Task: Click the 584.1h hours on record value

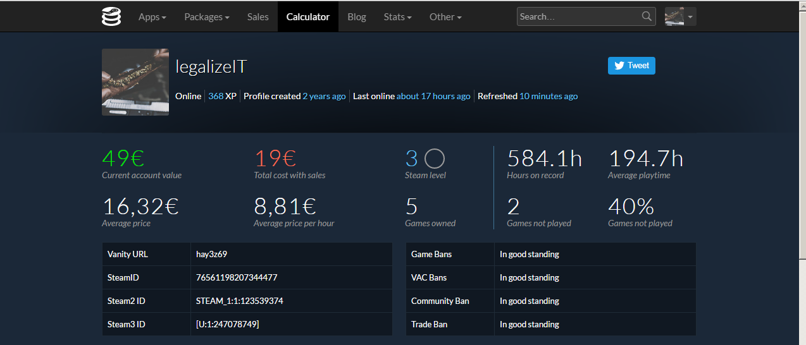Action: pyautogui.click(x=545, y=158)
